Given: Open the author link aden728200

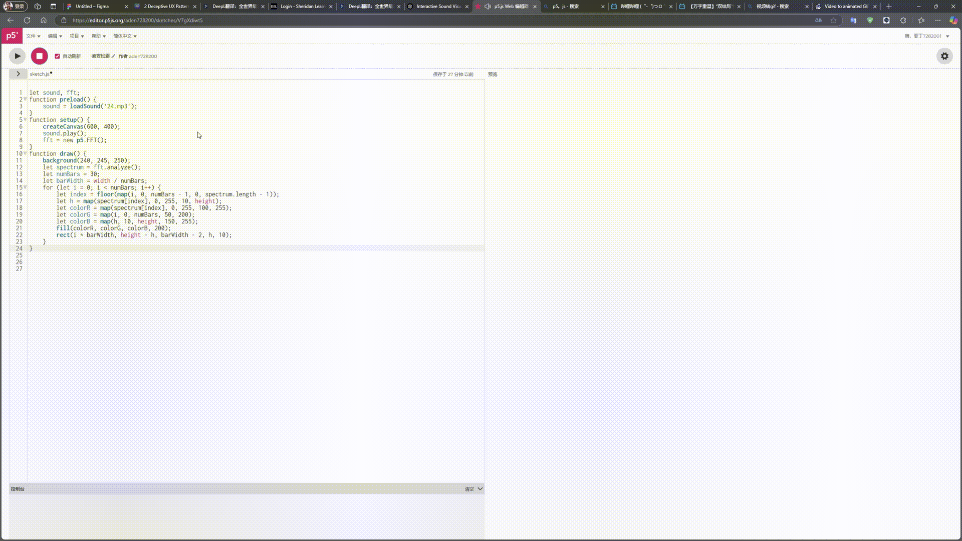Looking at the screenshot, I should tap(143, 56).
